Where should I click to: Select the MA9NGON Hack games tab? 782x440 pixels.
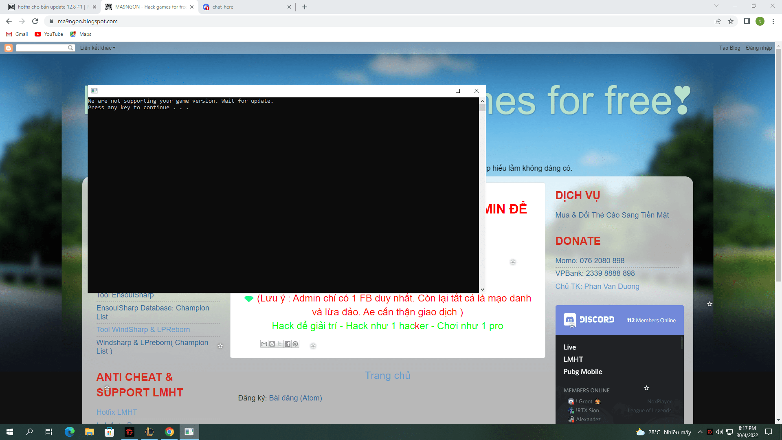click(149, 7)
